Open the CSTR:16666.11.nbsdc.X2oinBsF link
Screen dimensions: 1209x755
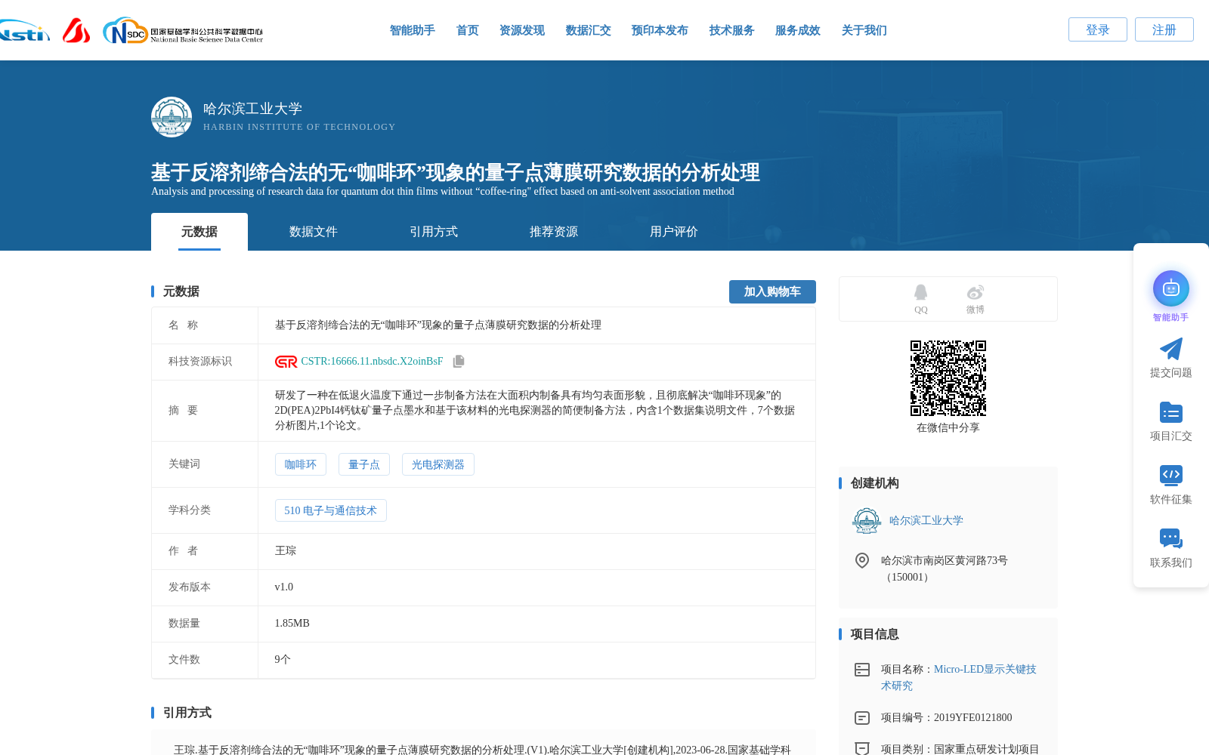[x=372, y=362]
